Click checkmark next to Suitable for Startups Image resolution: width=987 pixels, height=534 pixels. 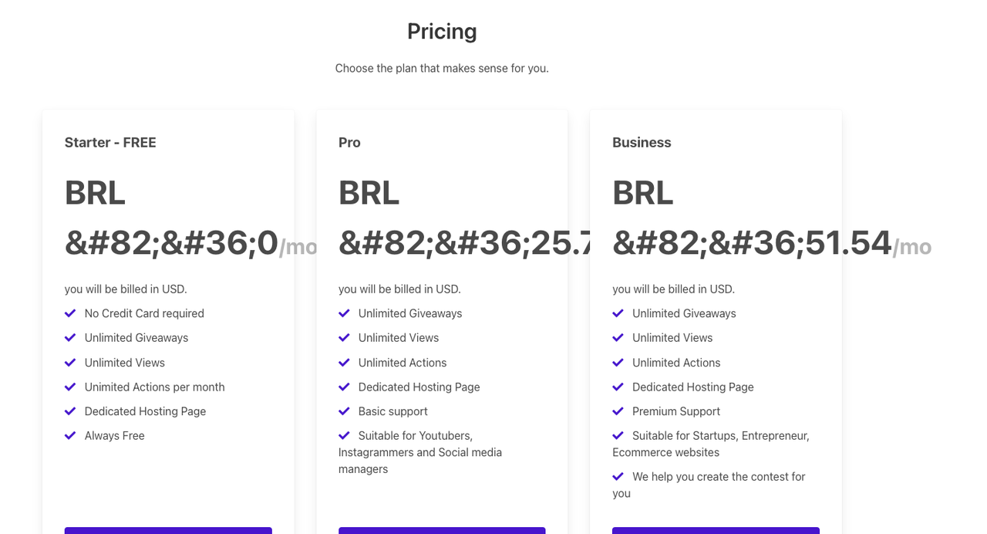[x=618, y=435]
